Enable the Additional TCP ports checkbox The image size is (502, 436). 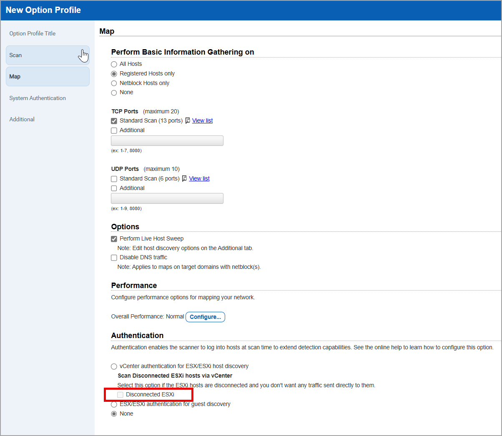coord(114,130)
